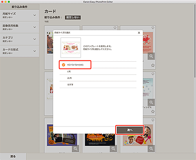The height and width of the screenshot is (160, 196).
Task: Click the 絞り込み条件 sidebar header
Action: coord(20,7)
